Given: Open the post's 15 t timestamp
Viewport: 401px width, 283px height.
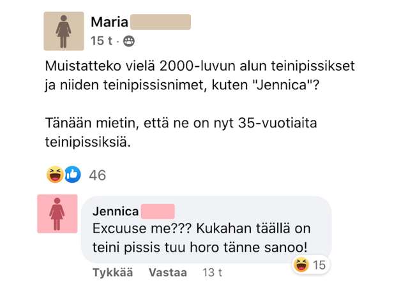Looking at the screenshot, I should tap(103, 41).
